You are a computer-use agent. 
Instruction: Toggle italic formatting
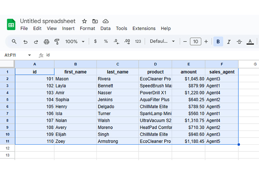(x=229, y=41)
